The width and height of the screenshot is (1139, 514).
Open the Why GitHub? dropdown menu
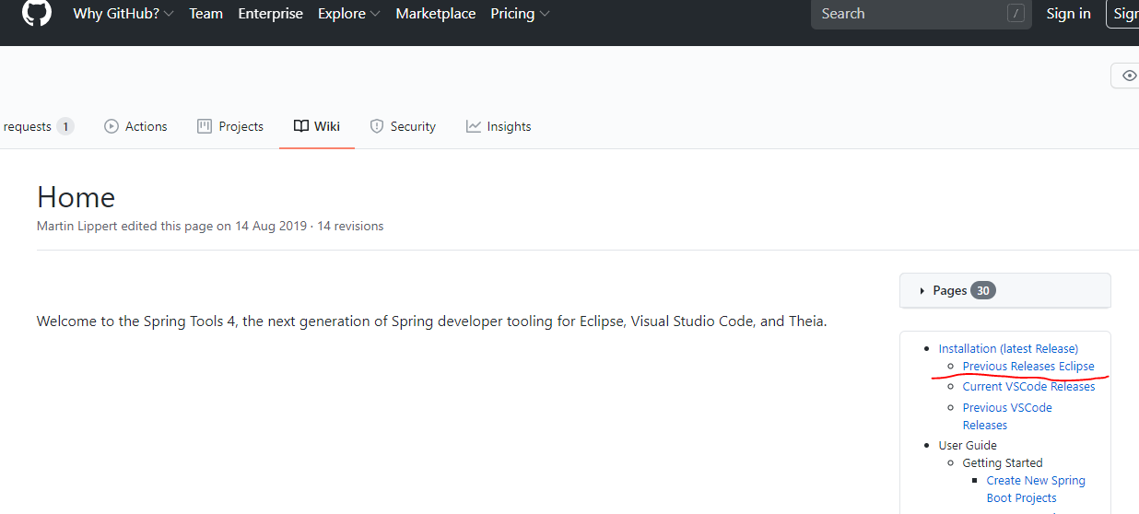point(123,14)
